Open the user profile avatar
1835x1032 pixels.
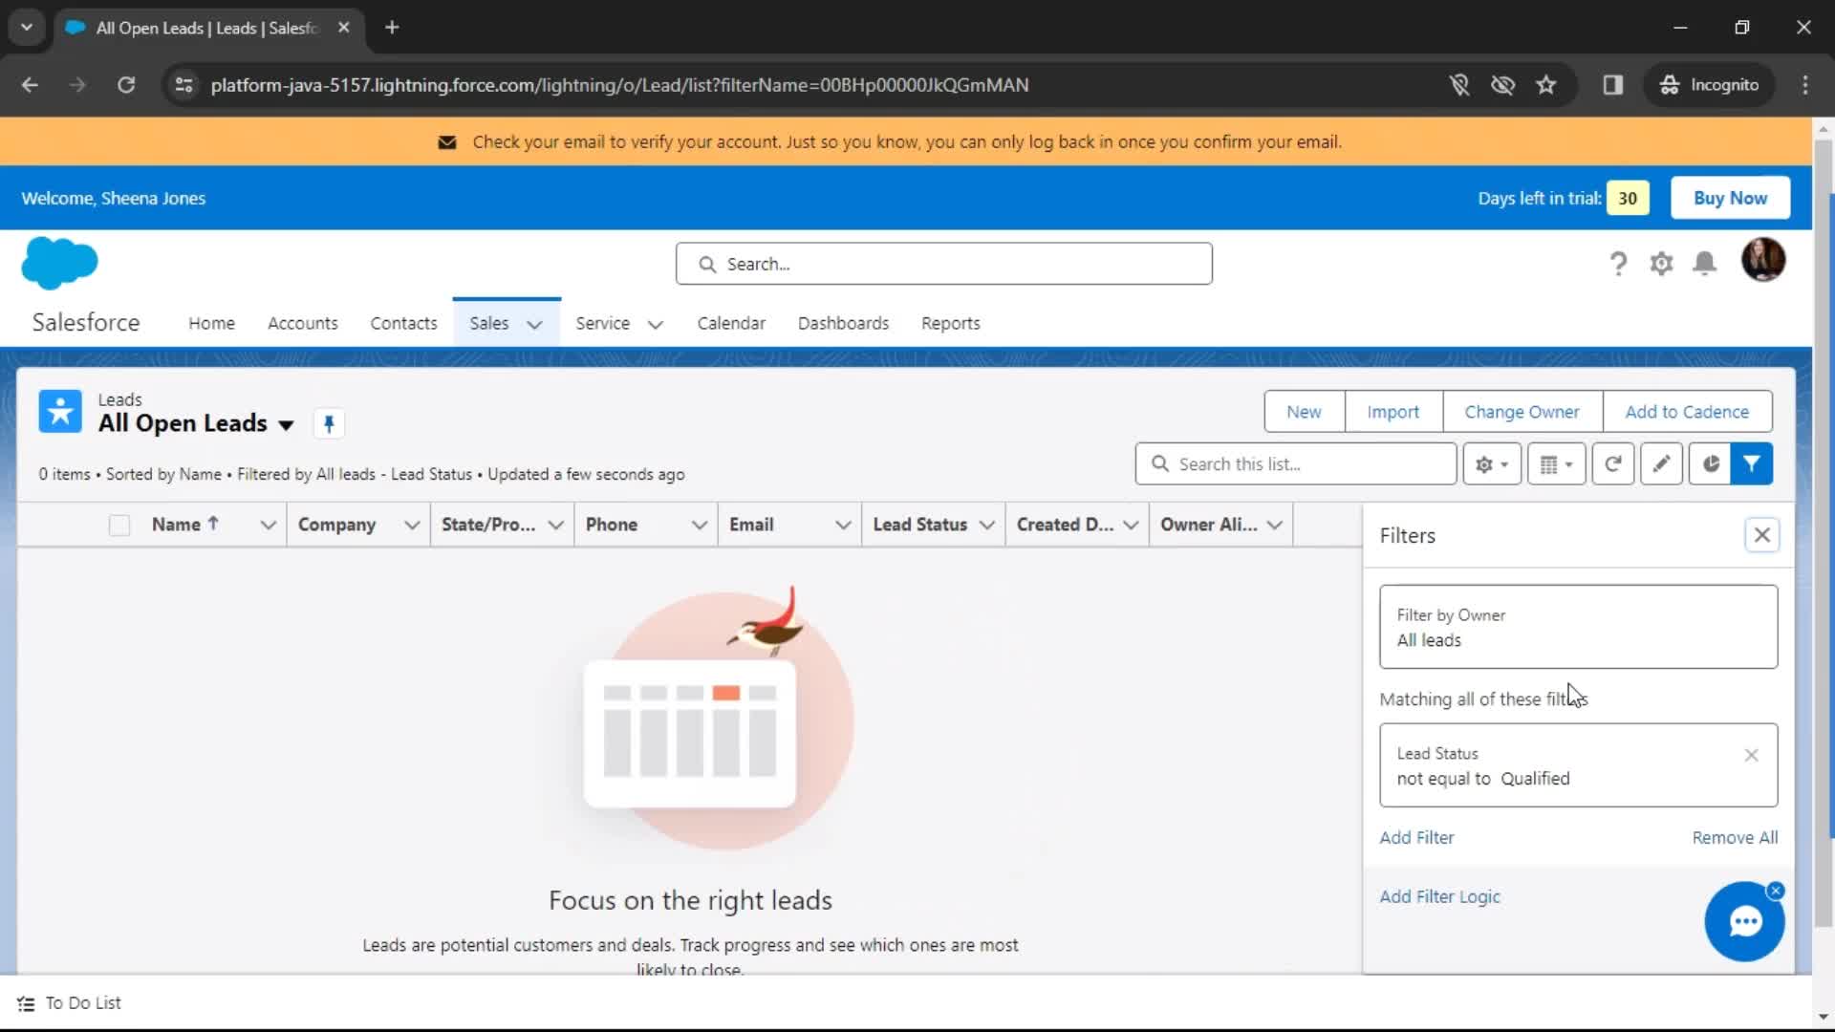tap(1763, 260)
